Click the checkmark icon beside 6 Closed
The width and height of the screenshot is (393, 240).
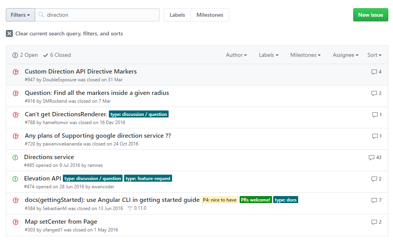(46, 55)
